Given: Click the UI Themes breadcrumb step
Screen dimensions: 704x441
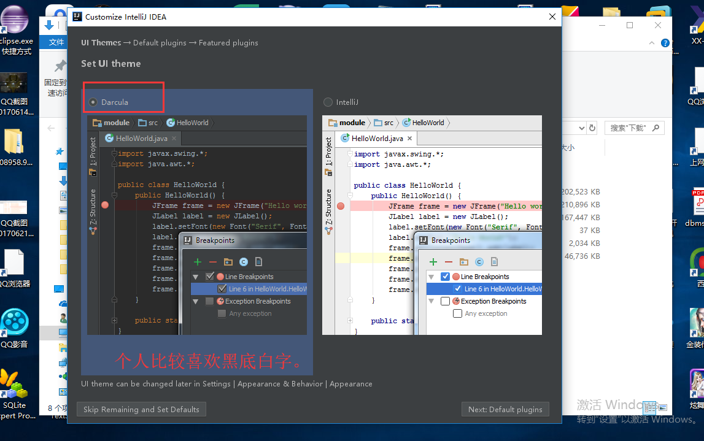Looking at the screenshot, I should (101, 42).
